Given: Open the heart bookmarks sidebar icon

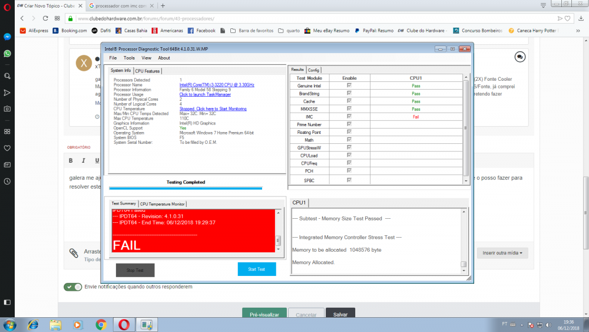Looking at the screenshot, I should pyautogui.click(x=7, y=148).
